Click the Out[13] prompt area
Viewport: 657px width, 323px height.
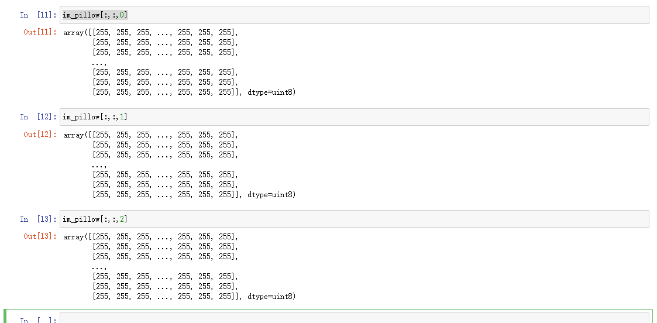tap(40, 236)
